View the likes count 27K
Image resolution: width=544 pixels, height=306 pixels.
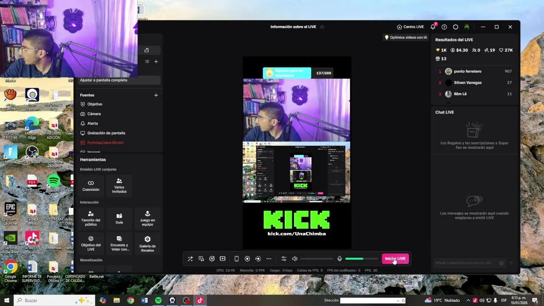point(506,50)
